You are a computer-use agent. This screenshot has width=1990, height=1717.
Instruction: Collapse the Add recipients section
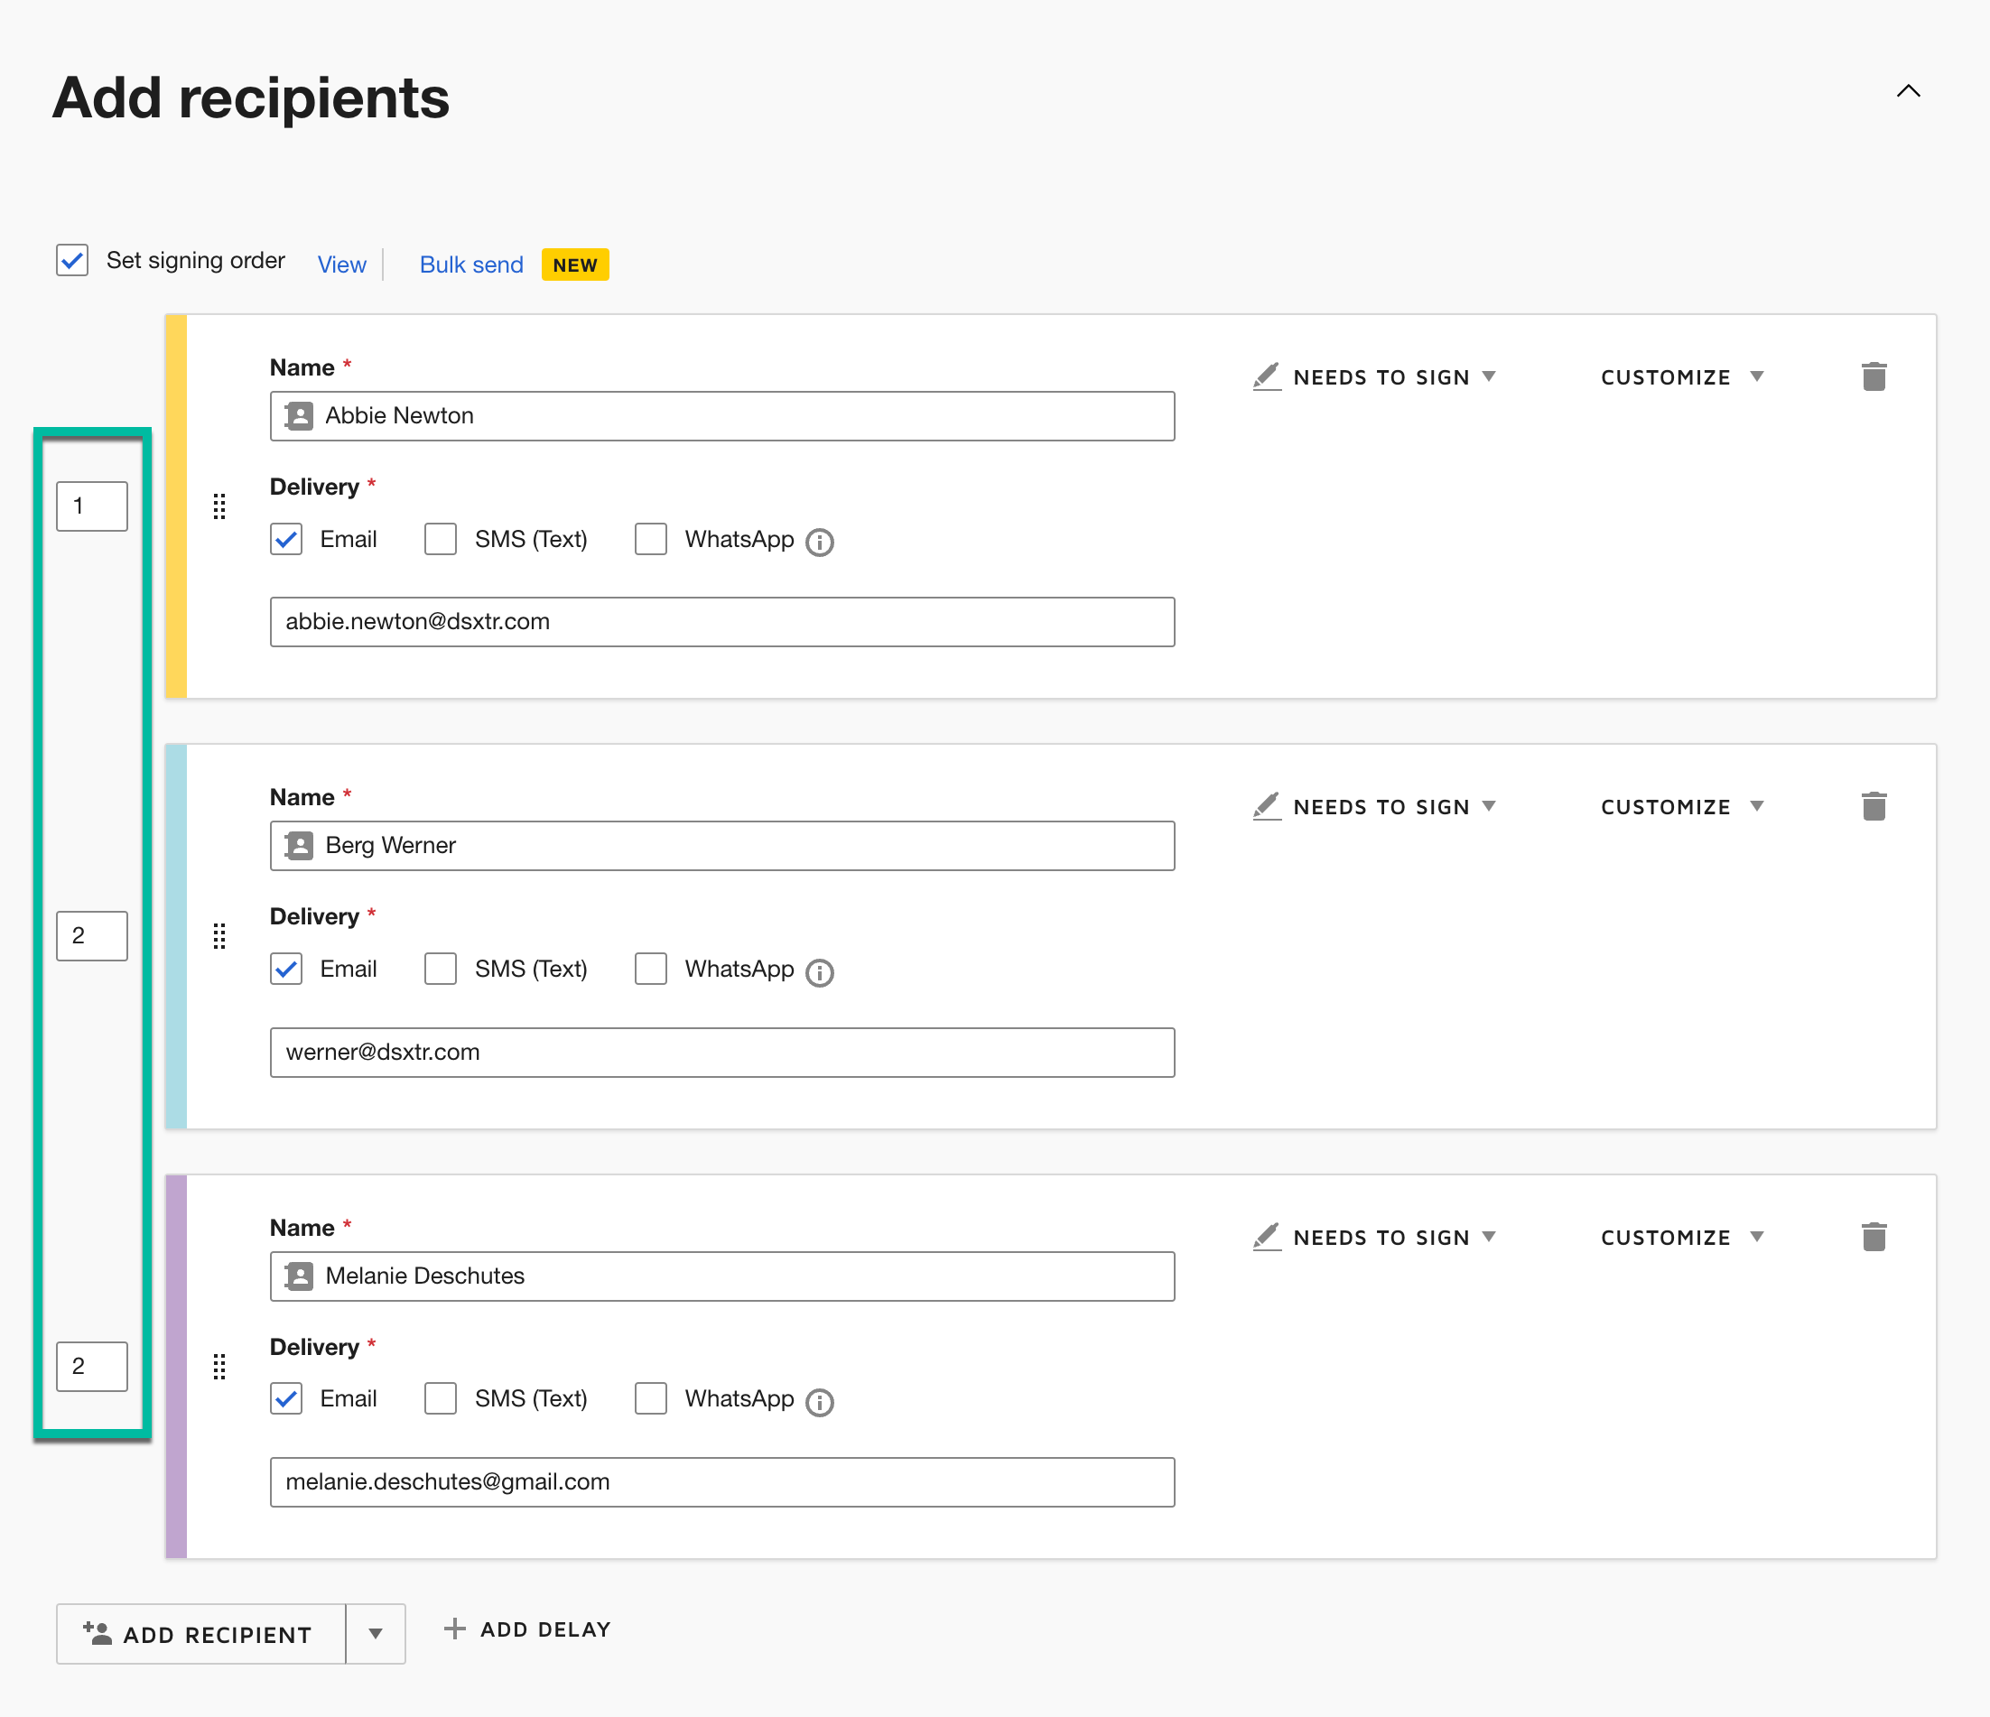pos(1909,91)
